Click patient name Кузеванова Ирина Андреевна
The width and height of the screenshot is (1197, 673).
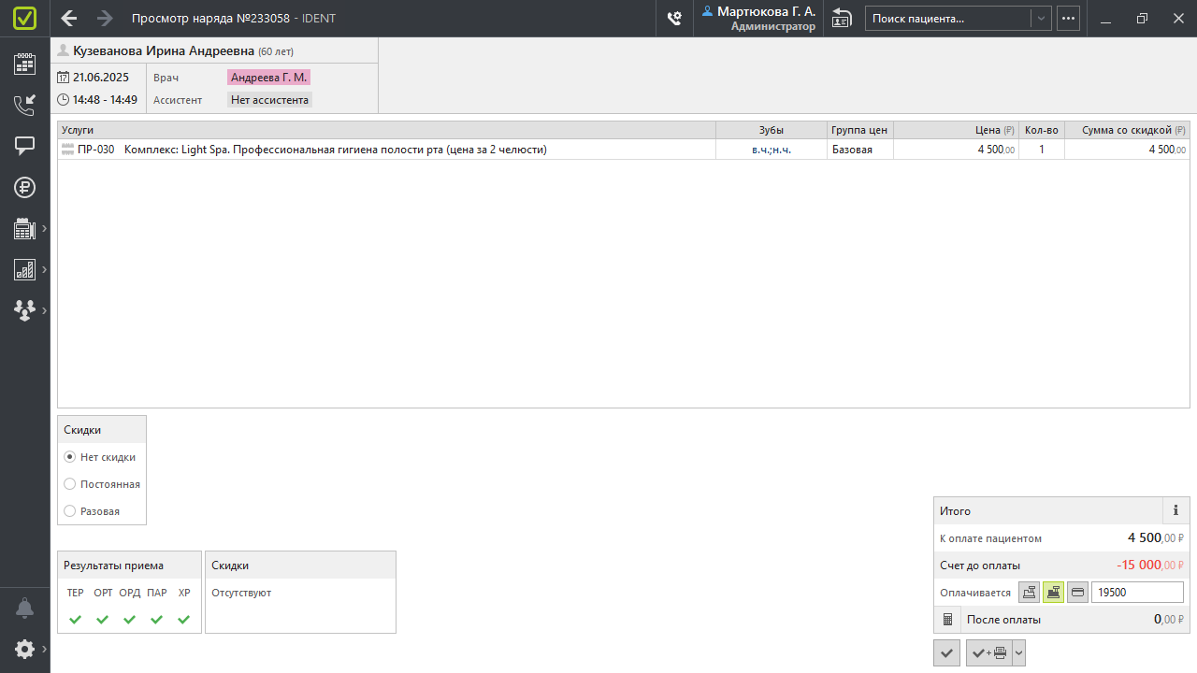pos(164,50)
